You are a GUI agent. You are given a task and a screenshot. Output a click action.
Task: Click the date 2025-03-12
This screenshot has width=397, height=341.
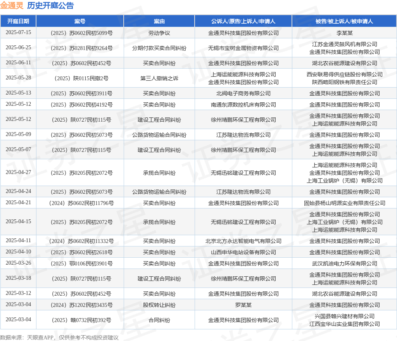click(x=18, y=293)
